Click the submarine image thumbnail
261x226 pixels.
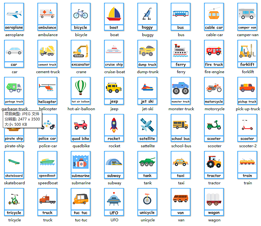[x=81, y=165]
